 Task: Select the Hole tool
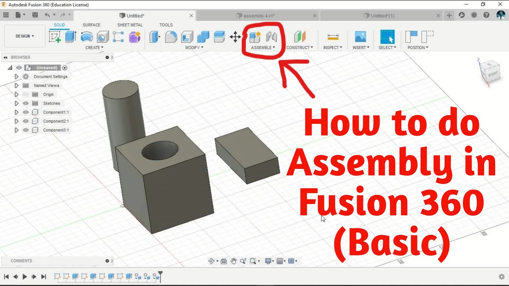(103, 37)
